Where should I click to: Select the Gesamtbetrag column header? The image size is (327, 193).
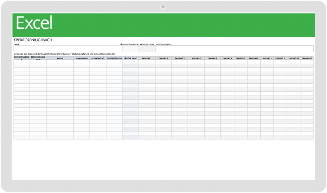tap(98, 59)
